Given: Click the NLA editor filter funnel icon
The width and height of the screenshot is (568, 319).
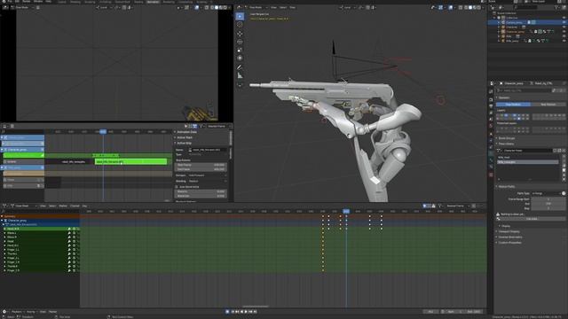Looking at the screenshot, I should (x=201, y=126).
